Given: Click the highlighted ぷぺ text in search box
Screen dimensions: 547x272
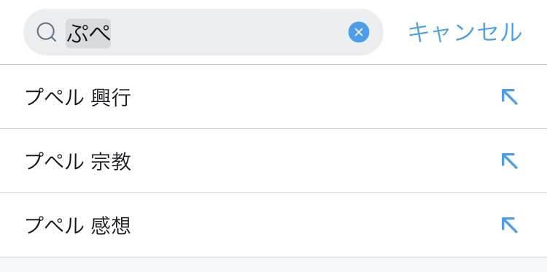Looking at the screenshot, I should (88, 34).
